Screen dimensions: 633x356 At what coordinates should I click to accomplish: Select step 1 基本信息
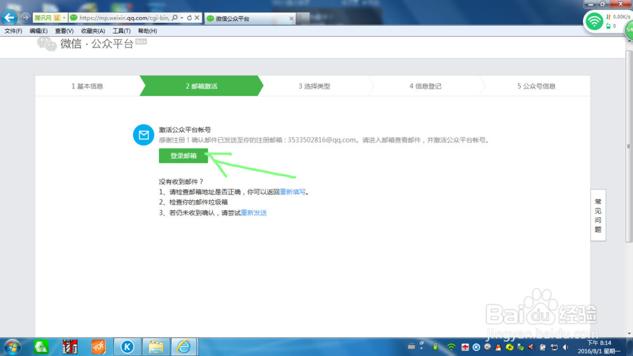(87, 86)
